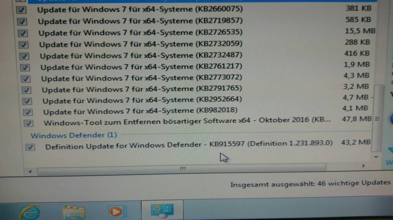This screenshot has height=220, width=393.
Task: Launch Windows Media Player from taskbar
Action: [117, 212]
